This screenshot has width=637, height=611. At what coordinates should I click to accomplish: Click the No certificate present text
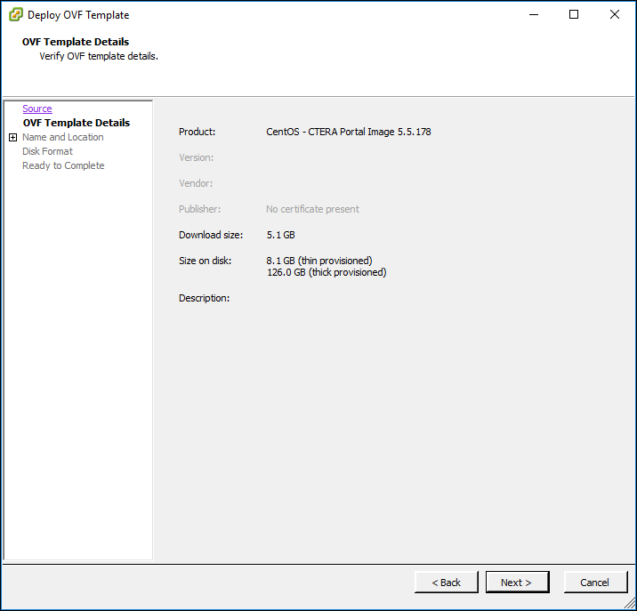(x=312, y=209)
